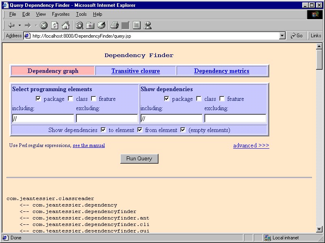
Task: Click the Run Query button
Action: pos(139,159)
